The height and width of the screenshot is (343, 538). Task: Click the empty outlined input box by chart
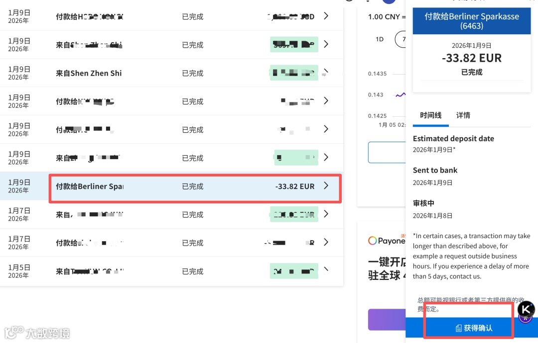point(387,152)
